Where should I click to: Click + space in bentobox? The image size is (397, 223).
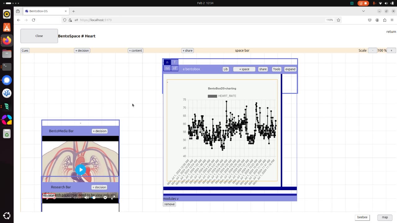click(244, 69)
